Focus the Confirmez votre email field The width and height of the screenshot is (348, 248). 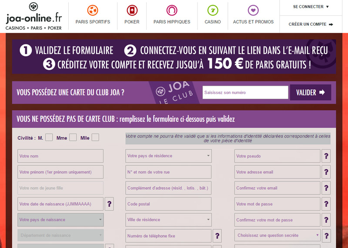point(278,188)
